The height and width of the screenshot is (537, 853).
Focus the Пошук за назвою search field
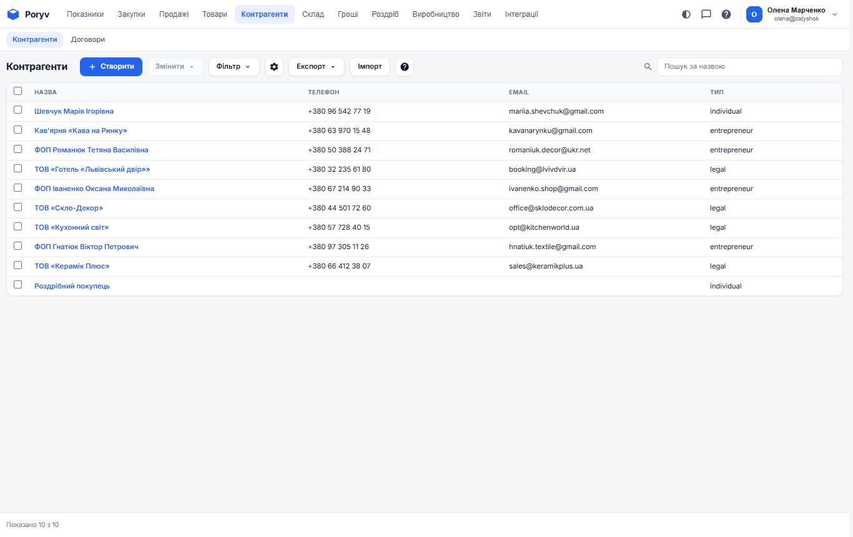pos(750,67)
